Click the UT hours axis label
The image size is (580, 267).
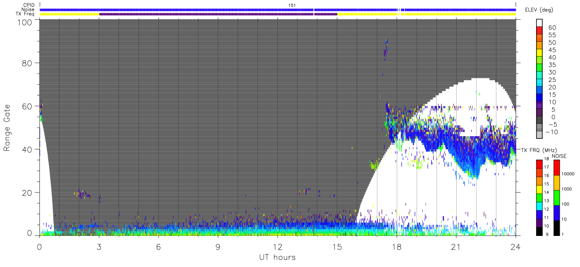click(x=277, y=257)
